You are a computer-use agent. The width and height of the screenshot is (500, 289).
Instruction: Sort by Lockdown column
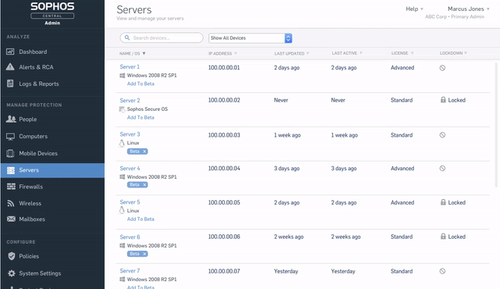click(453, 53)
